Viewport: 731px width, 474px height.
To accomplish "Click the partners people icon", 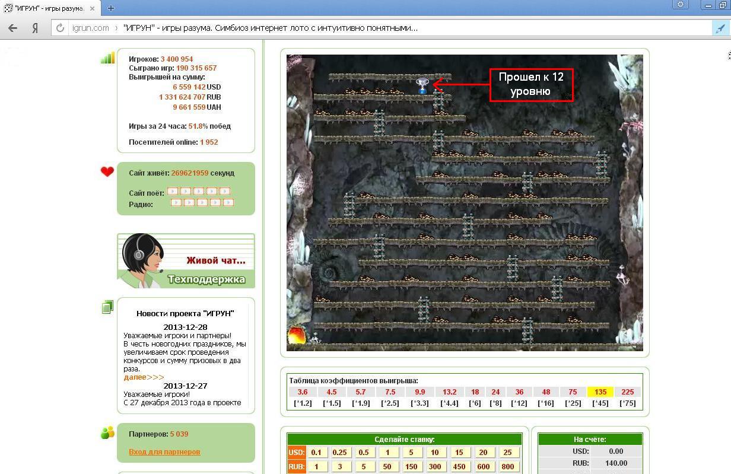I will [x=107, y=433].
